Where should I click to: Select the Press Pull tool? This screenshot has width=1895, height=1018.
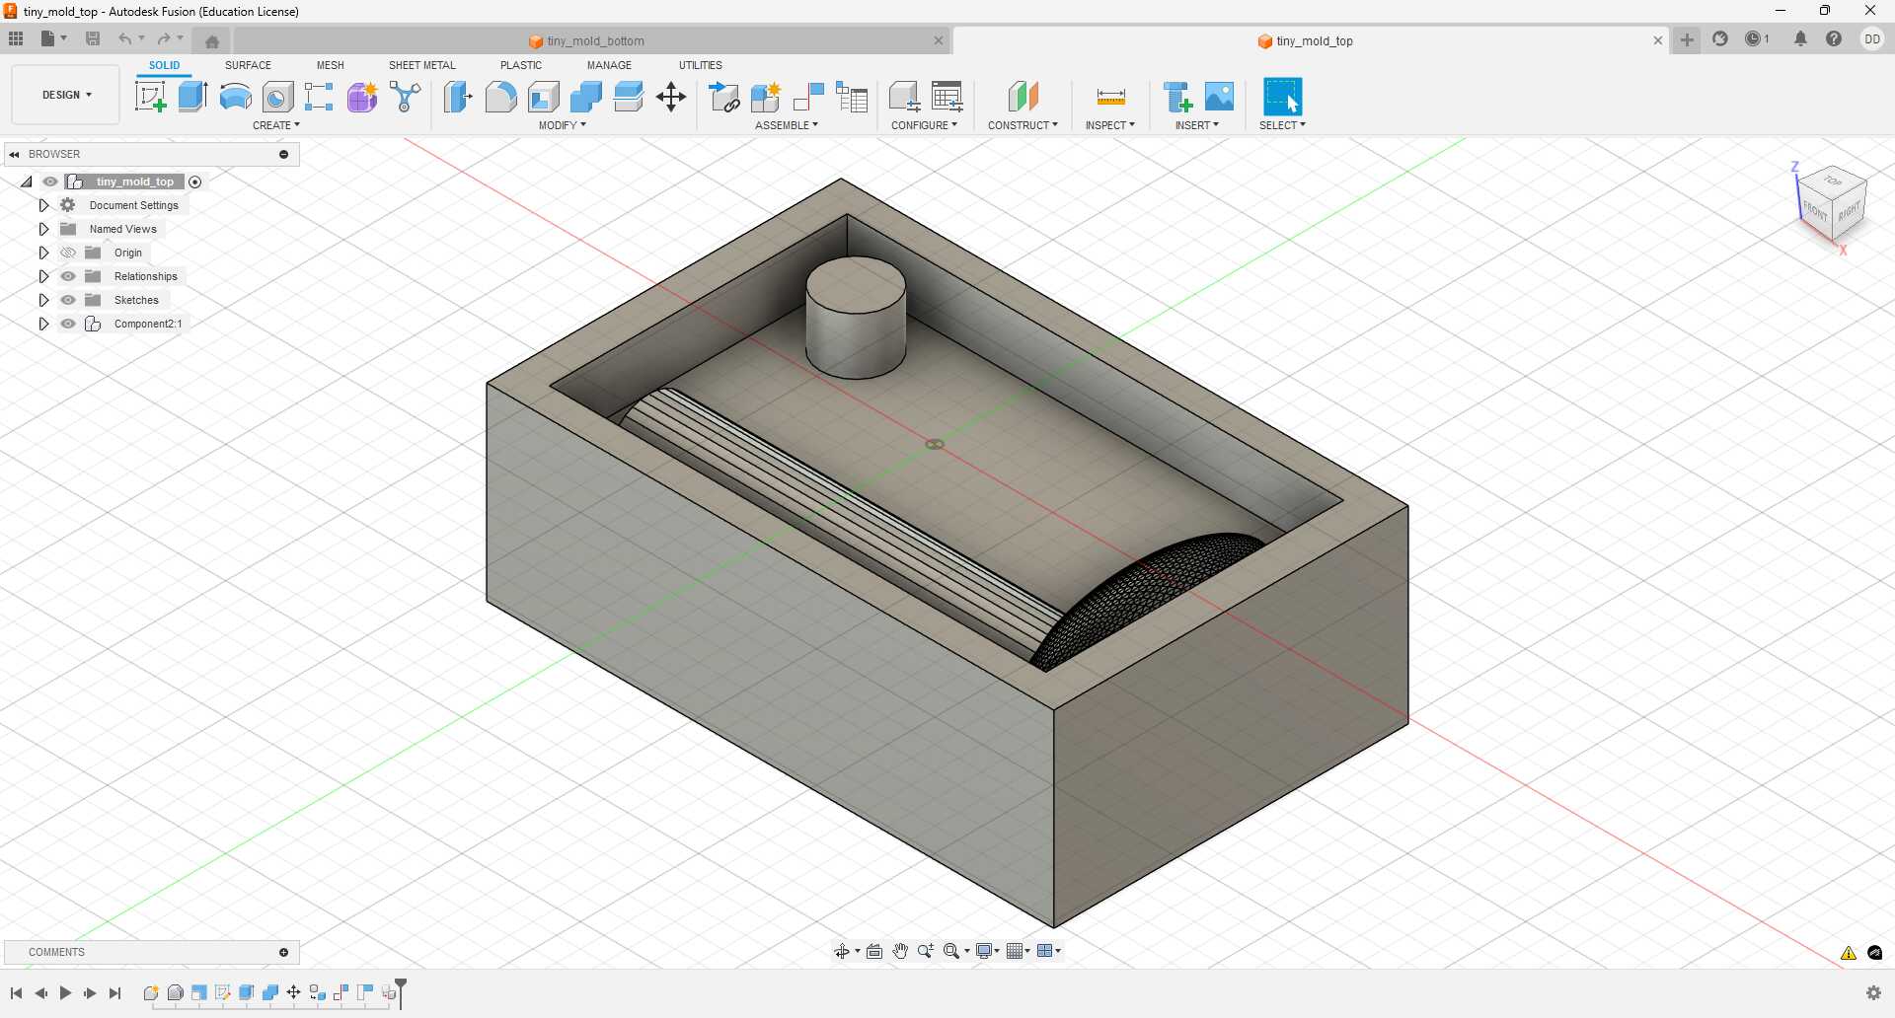(457, 97)
